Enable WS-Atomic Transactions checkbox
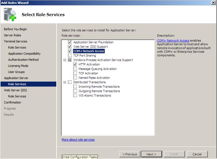 click(x=75, y=95)
